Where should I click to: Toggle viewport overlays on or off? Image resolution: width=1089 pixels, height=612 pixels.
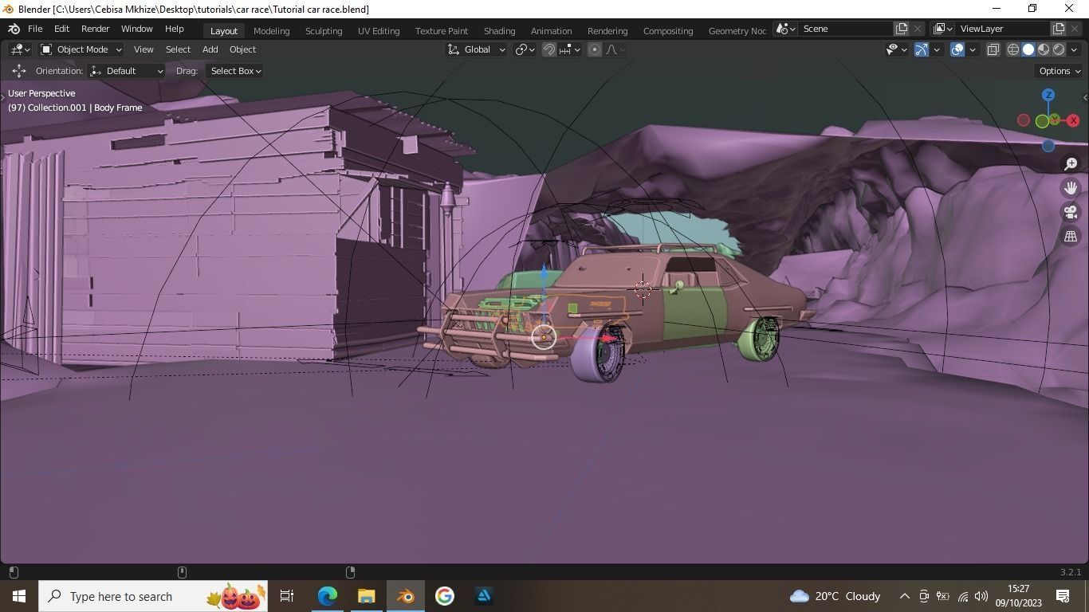point(957,49)
